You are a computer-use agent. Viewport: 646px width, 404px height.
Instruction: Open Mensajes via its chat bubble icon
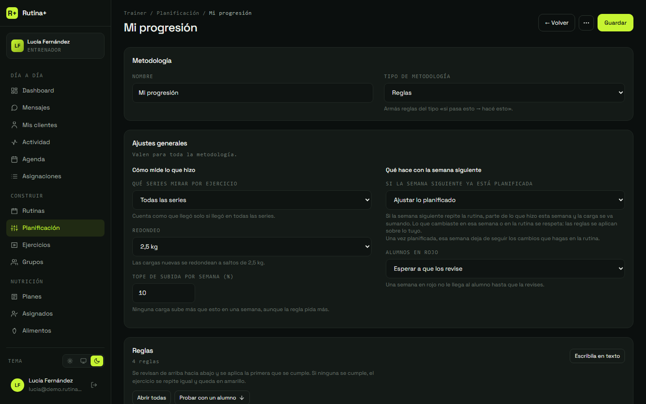[x=14, y=108]
